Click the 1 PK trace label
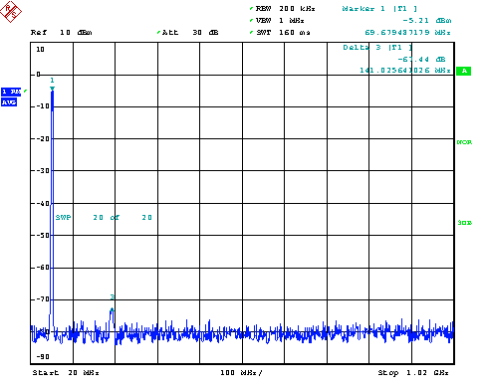The height and width of the screenshot is (389, 484). [11, 92]
